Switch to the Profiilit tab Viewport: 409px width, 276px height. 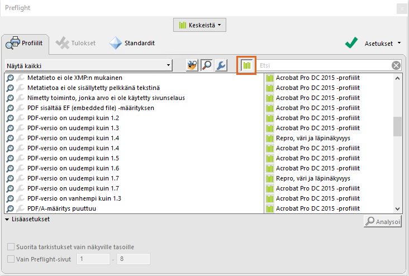tap(25, 44)
